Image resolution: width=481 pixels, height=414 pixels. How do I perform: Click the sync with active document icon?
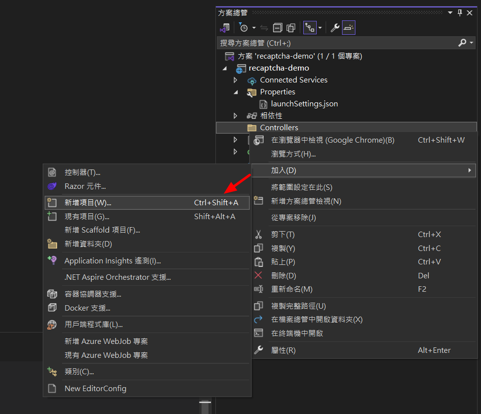pos(264,28)
